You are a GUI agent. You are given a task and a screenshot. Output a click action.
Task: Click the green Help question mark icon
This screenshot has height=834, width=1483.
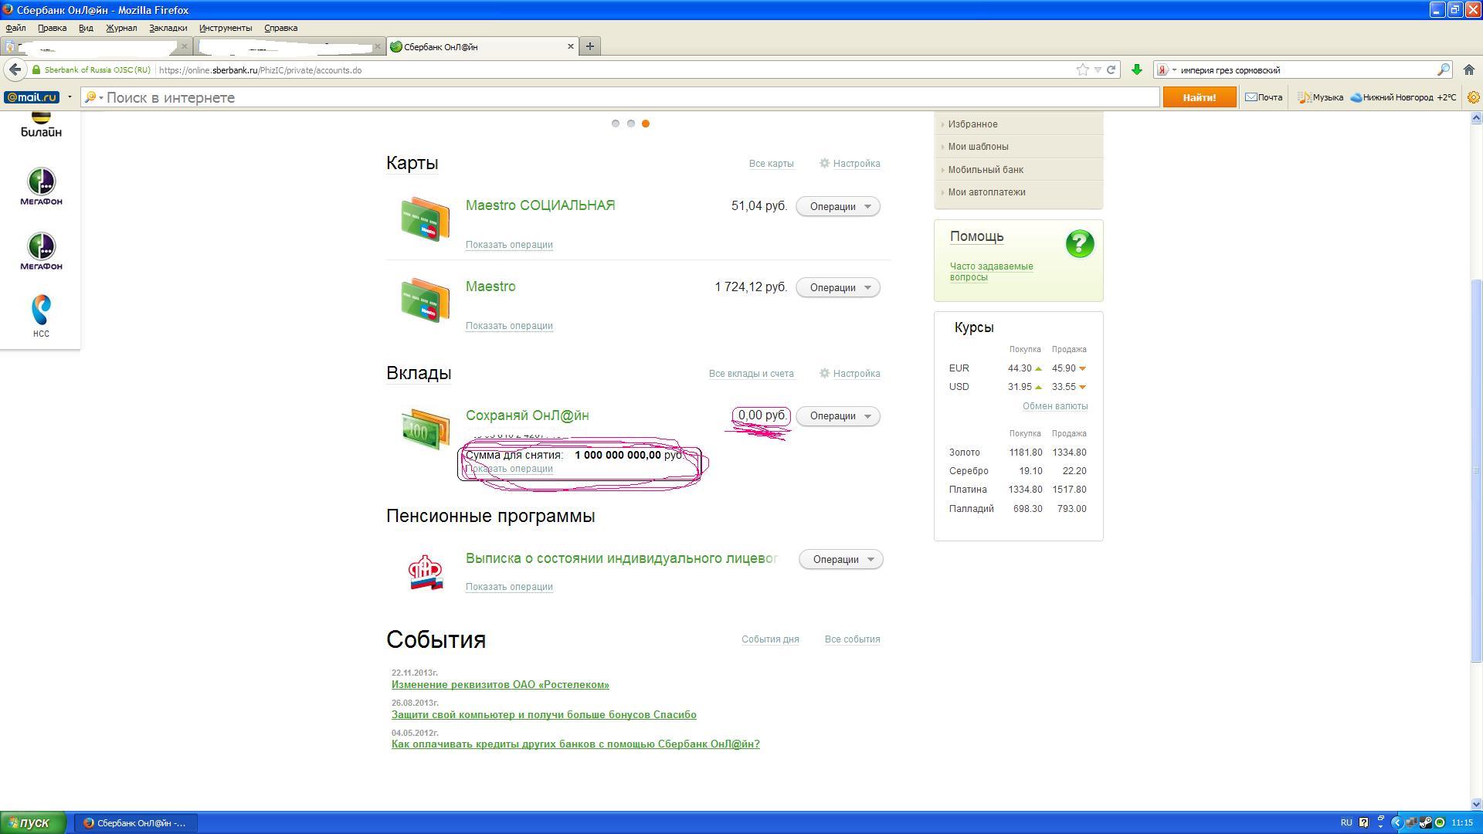coord(1079,244)
